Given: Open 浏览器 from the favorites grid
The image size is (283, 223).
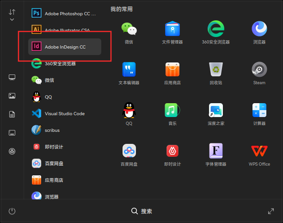Looking at the screenshot, I should tap(259, 32).
